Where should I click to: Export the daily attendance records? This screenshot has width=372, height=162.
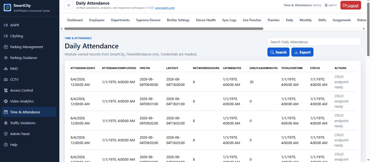click(x=302, y=52)
